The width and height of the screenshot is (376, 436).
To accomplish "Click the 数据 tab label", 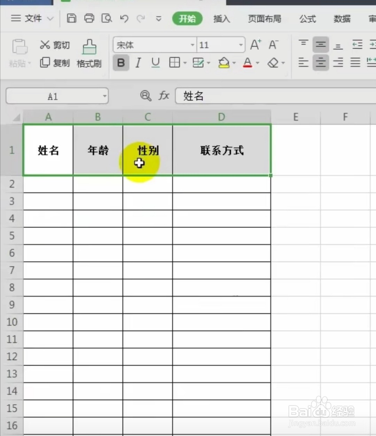I will coord(342,19).
